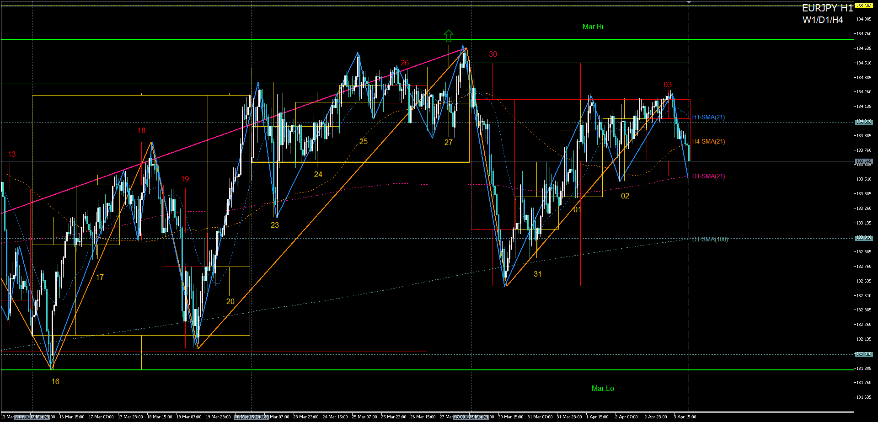Click the 184.010 price level tag
Viewport: 878px width, 422px height.
coord(863,122)
